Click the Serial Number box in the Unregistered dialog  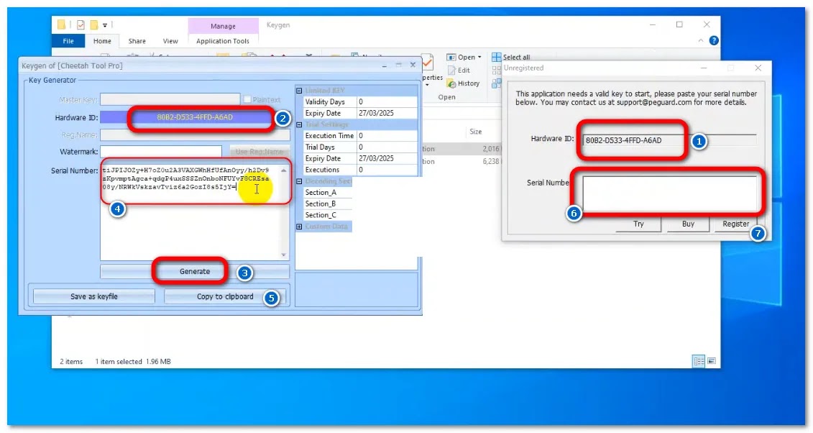click(669, 194)
